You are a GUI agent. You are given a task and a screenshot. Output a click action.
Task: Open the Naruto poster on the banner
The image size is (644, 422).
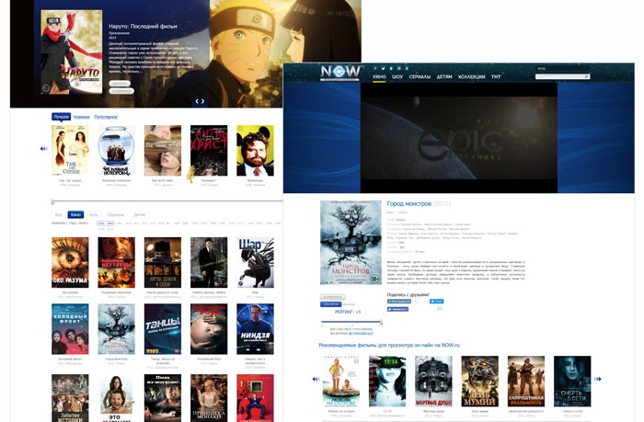pyautogui.click(x=72, y=52)
